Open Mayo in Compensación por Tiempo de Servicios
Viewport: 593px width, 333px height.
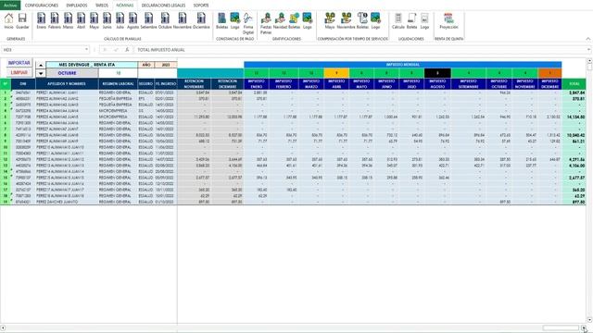tap(330, 20)
